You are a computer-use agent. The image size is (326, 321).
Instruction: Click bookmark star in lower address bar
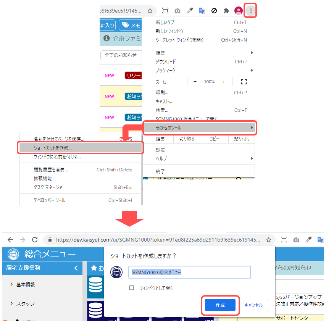click(x=269, y=240)
